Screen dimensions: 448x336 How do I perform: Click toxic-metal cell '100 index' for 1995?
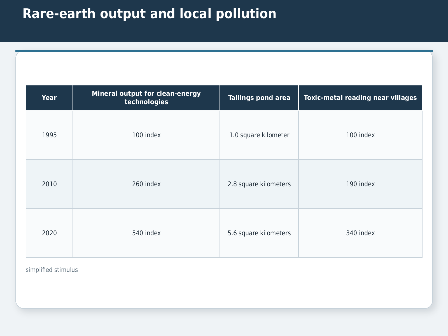(x=360, y=135)
